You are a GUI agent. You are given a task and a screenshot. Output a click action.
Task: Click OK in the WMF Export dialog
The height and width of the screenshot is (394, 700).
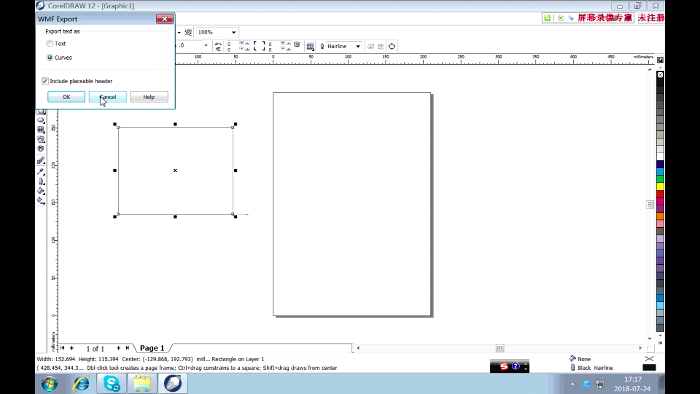(66, 97)
